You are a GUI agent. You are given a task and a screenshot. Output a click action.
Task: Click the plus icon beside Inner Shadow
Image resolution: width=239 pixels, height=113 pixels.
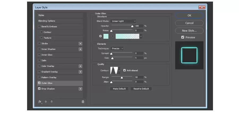click(80, 49)
